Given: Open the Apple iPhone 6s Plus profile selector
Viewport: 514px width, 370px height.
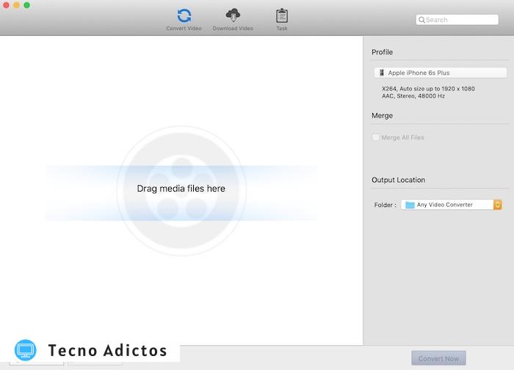Looking at the screenshot, I should pyautogui.click(x=440, y=73).
